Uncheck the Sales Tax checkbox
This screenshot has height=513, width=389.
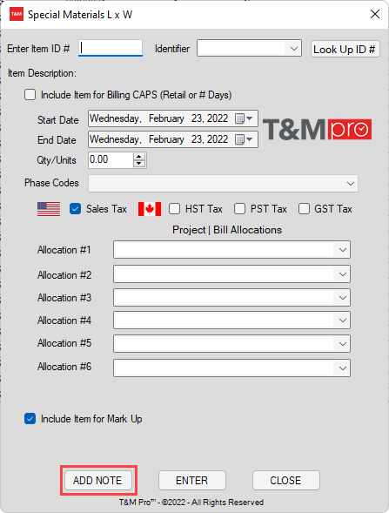coord(75,209)
